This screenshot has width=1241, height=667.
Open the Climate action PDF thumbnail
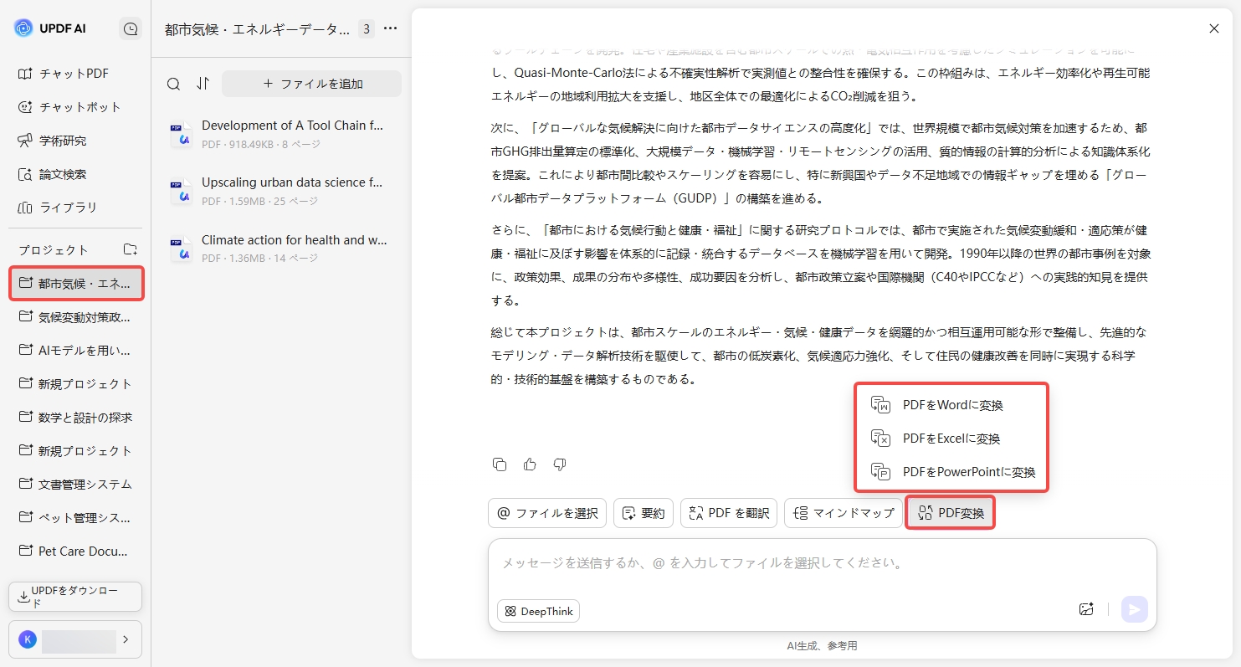181,248
